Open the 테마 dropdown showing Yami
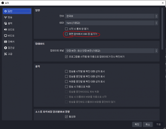 coord(111,23)
